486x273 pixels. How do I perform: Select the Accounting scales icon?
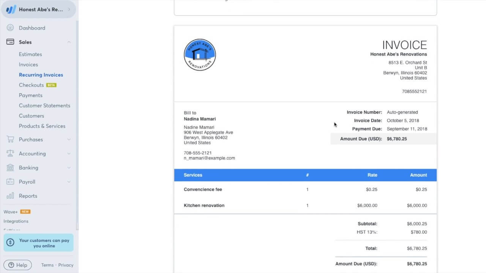tap(10, 153)
